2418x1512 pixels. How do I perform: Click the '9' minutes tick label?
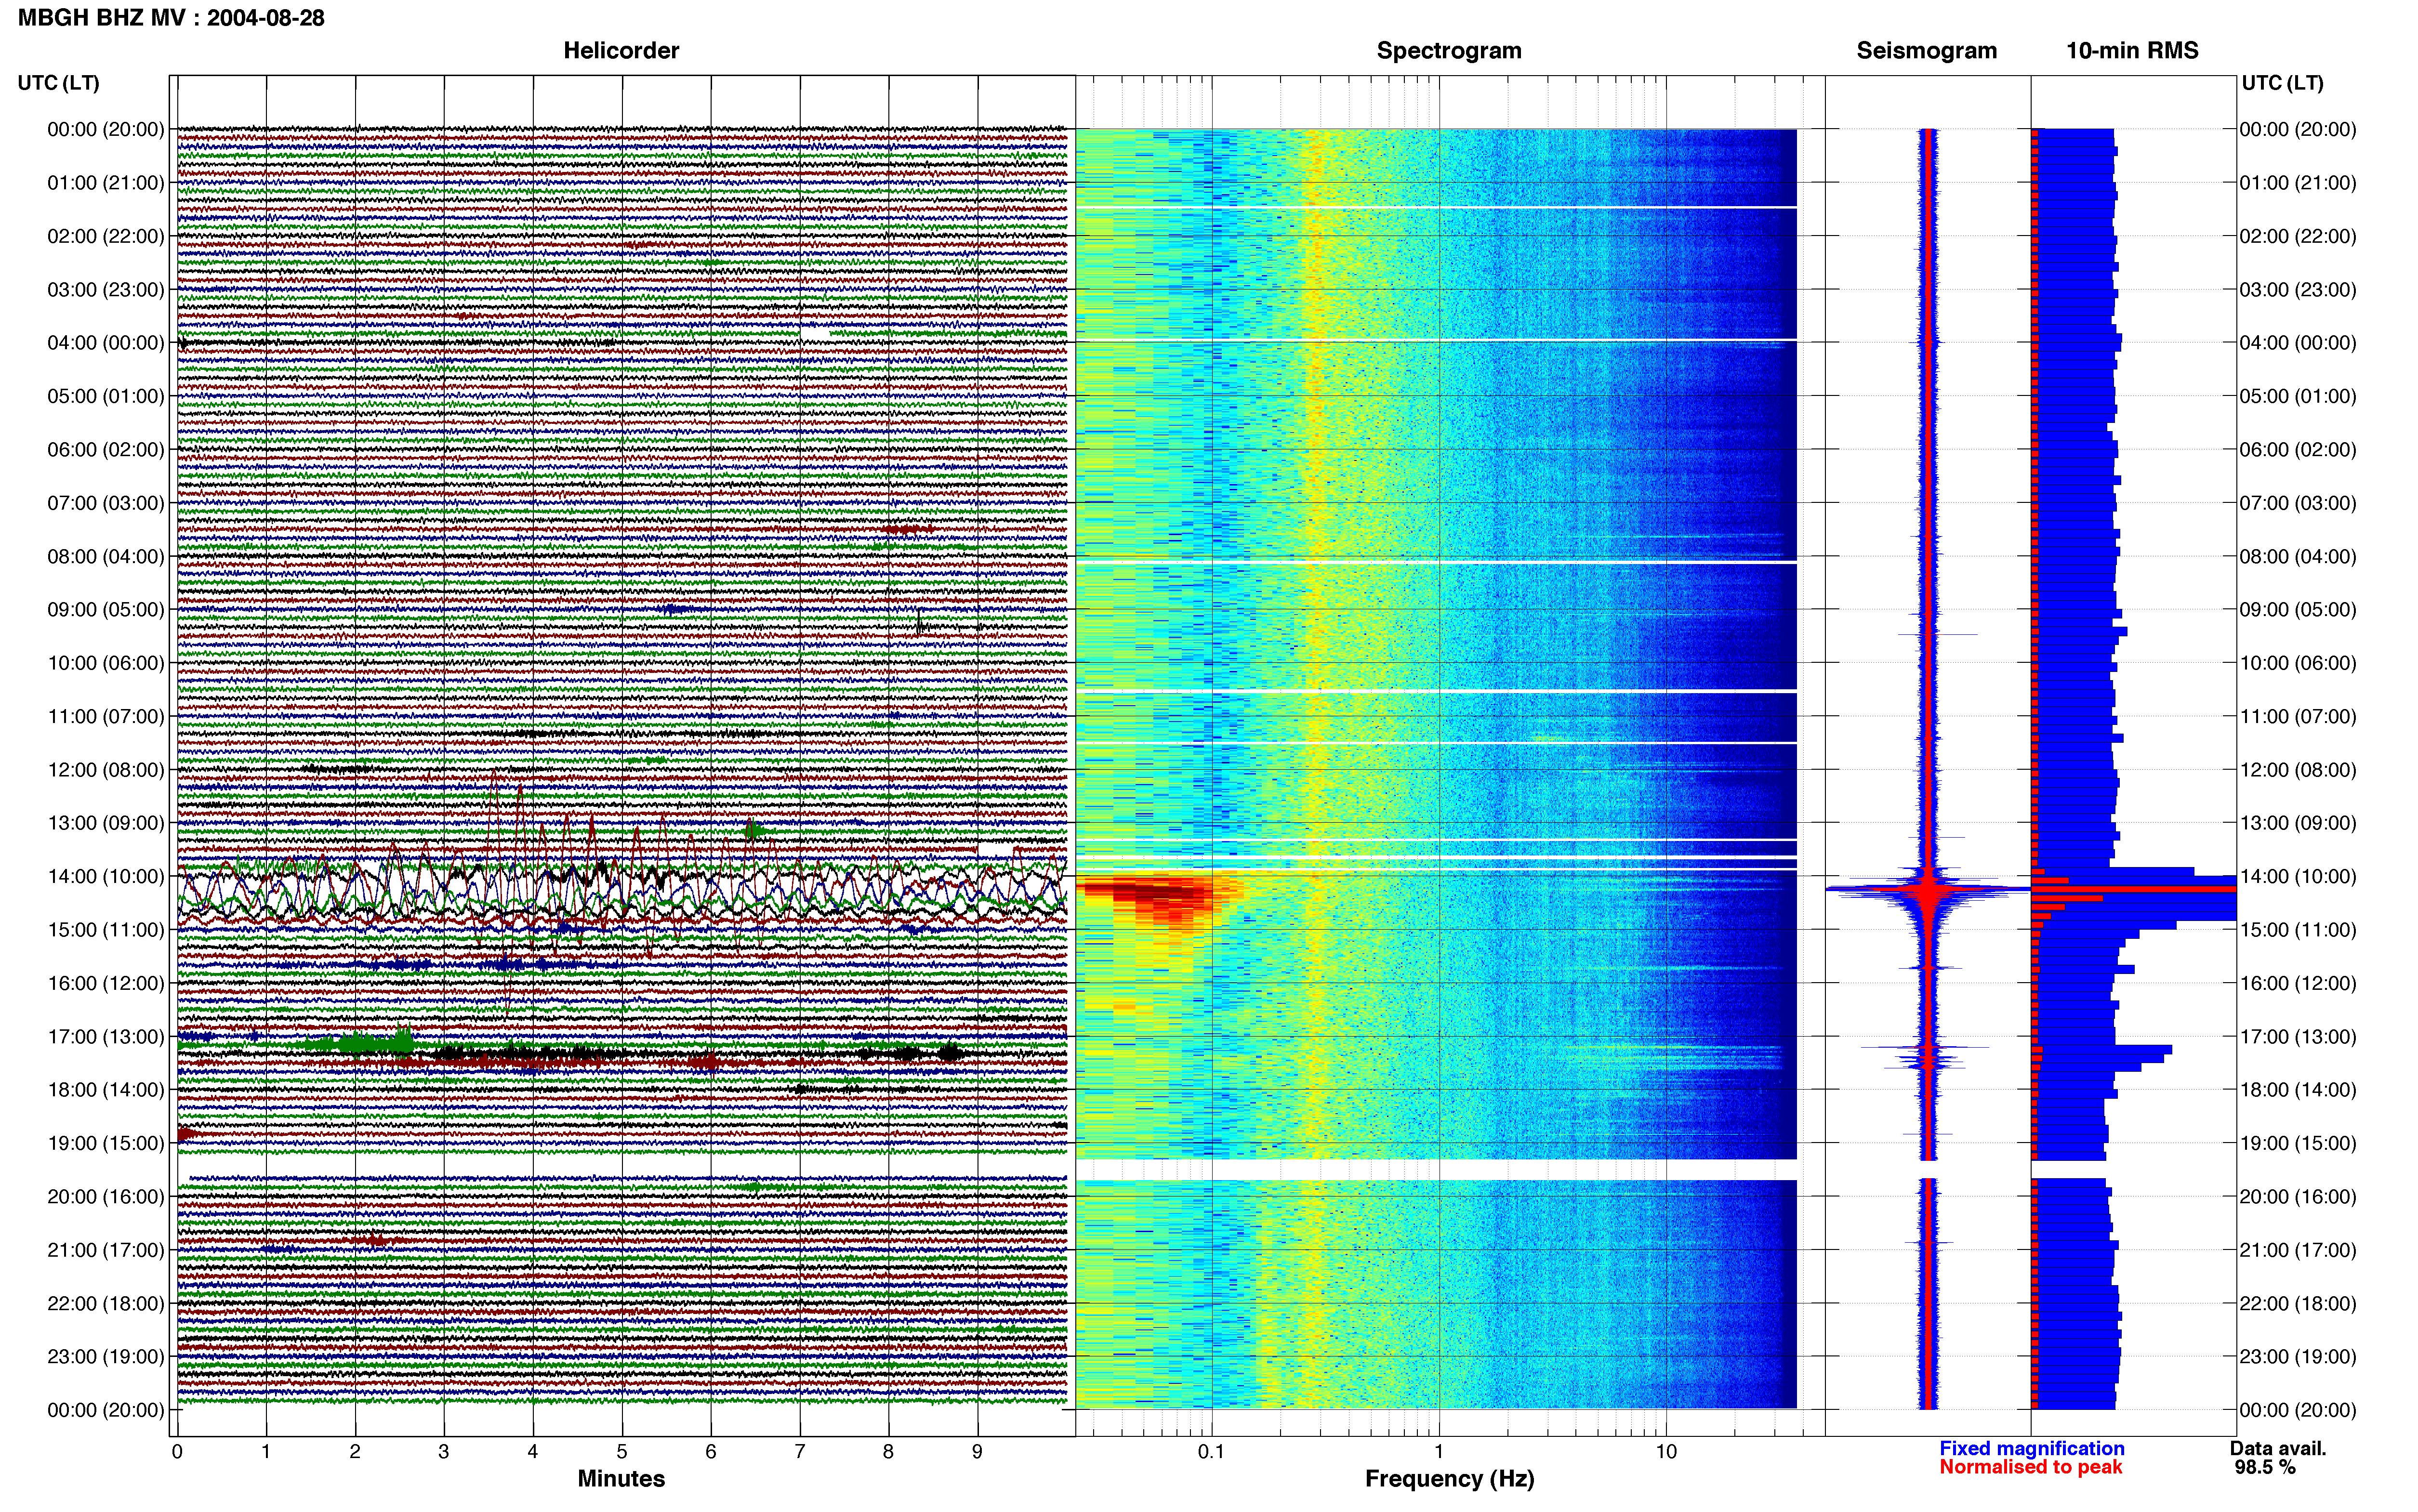coord(977,1452)
